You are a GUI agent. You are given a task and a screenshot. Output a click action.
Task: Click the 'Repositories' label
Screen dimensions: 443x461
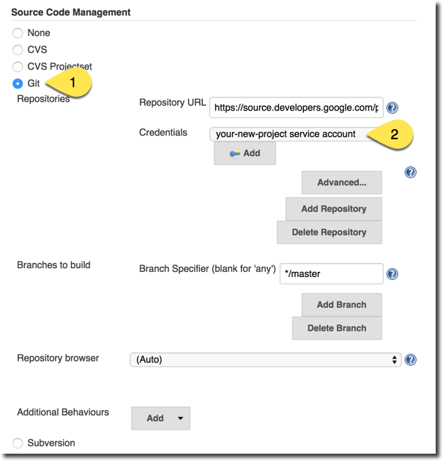point(43,99)
